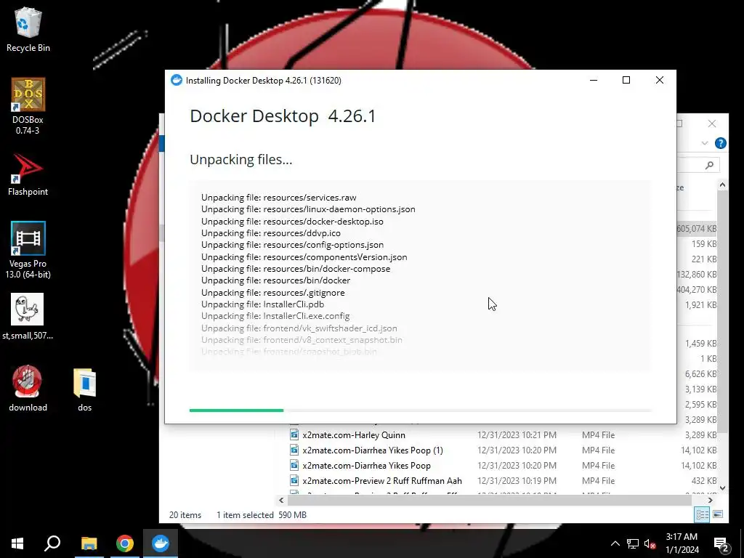
Task: Open the Windows Start menu
Action: [17, 543]
